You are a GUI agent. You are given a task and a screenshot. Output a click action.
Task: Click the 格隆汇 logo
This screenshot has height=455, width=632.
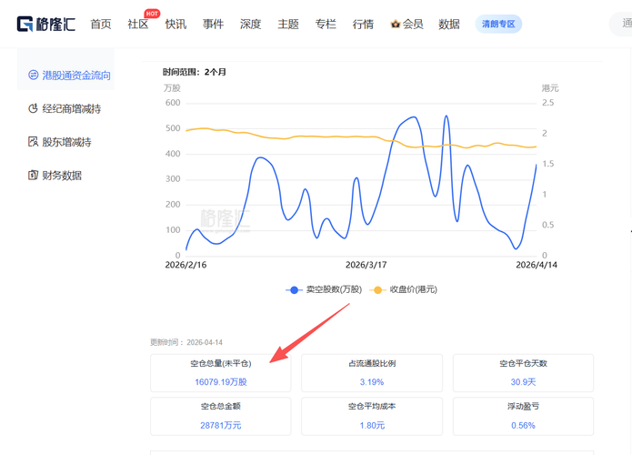[46, 24]
